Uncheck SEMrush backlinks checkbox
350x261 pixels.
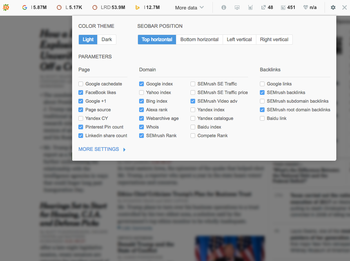(262, 92)
